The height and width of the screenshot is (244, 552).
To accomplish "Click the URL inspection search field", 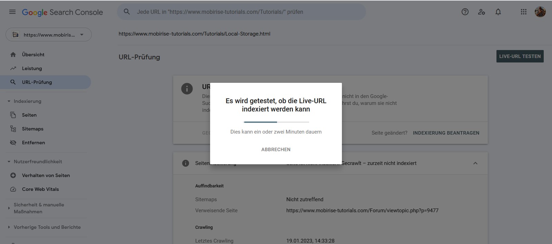I will point(241,12).
